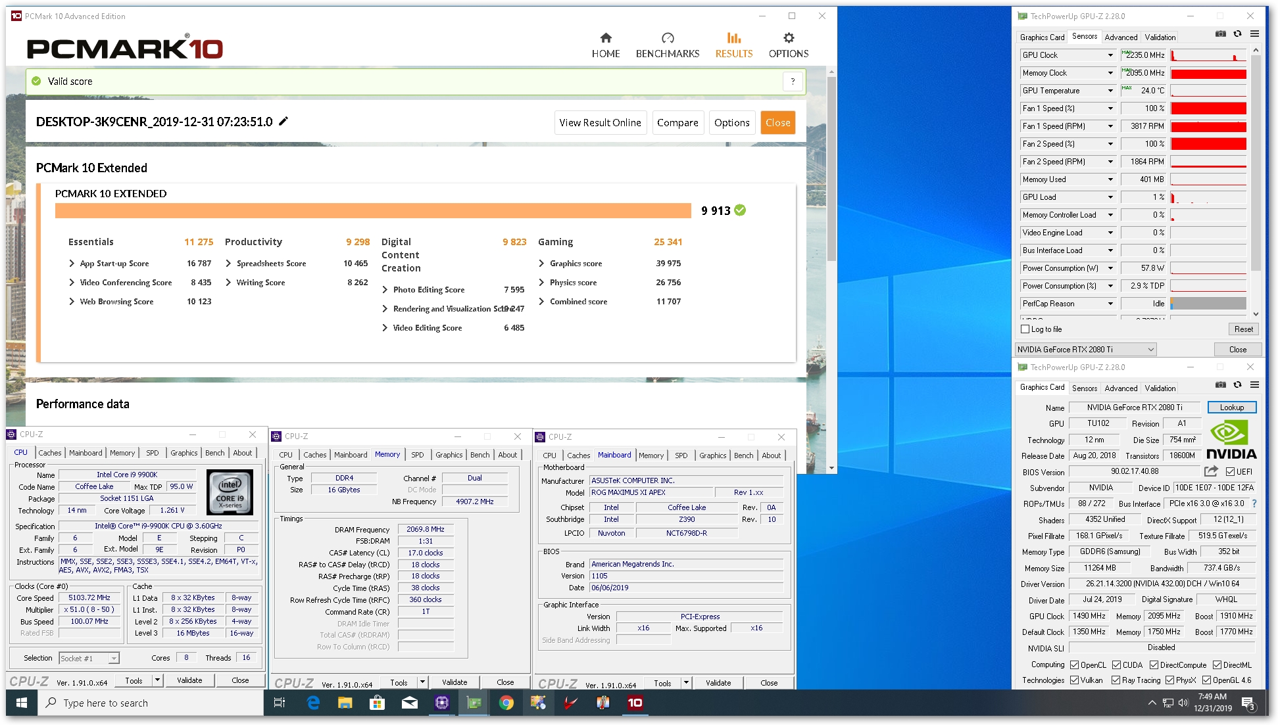Open the Windows Start menu

tap(21, 703)
